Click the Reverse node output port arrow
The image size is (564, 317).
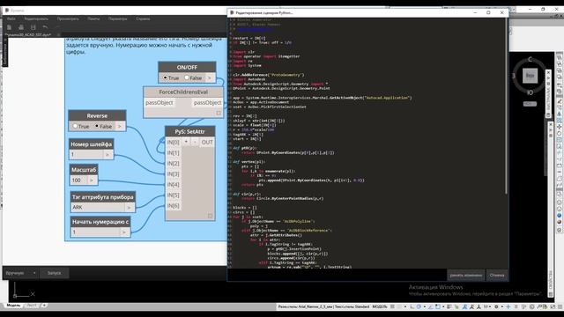120,126
